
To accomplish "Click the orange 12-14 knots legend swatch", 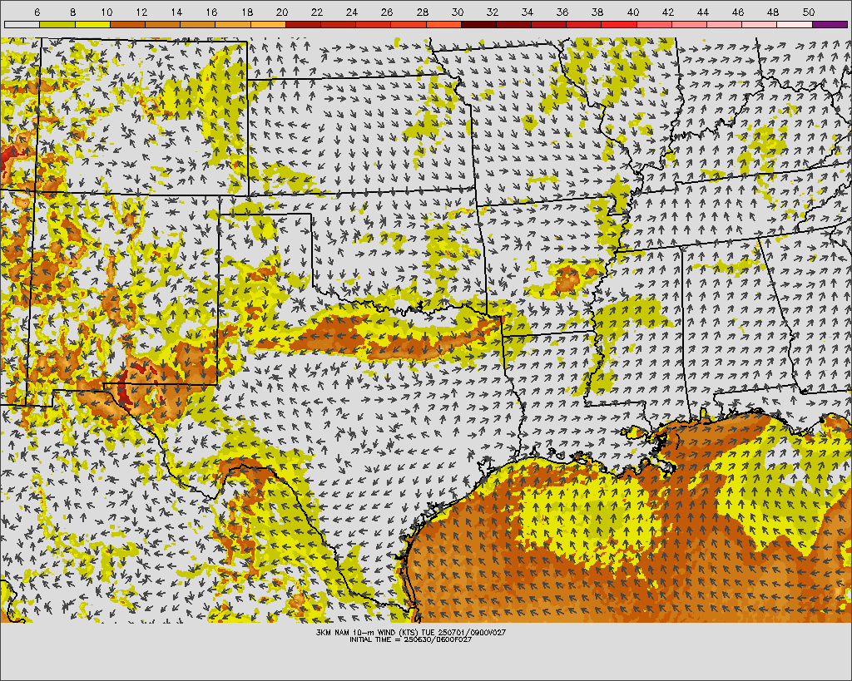I will pos(162,24).
